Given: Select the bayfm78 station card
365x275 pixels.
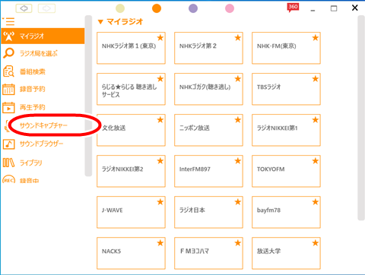Looking at the screenshot, I should pyautogui.click(x=286, y=212).
